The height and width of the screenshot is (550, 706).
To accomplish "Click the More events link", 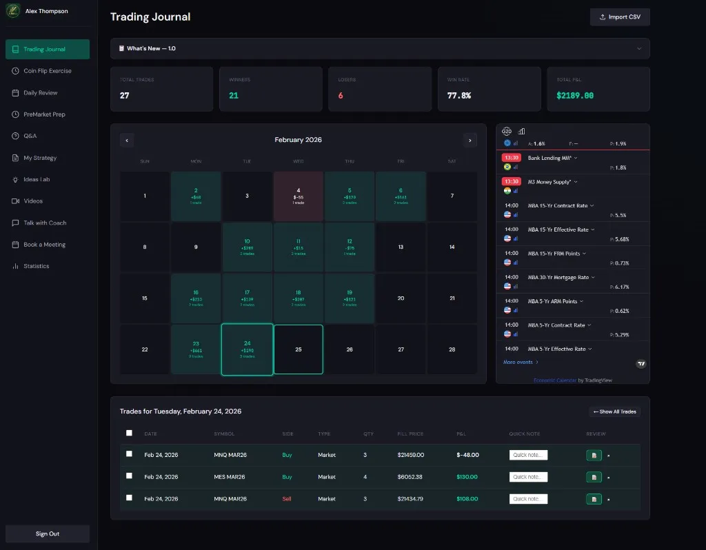I will point(518,362).
